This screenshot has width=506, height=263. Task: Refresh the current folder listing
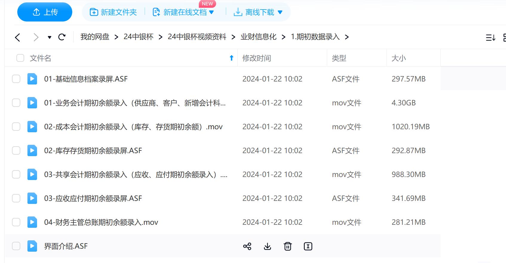pos(62,37)
